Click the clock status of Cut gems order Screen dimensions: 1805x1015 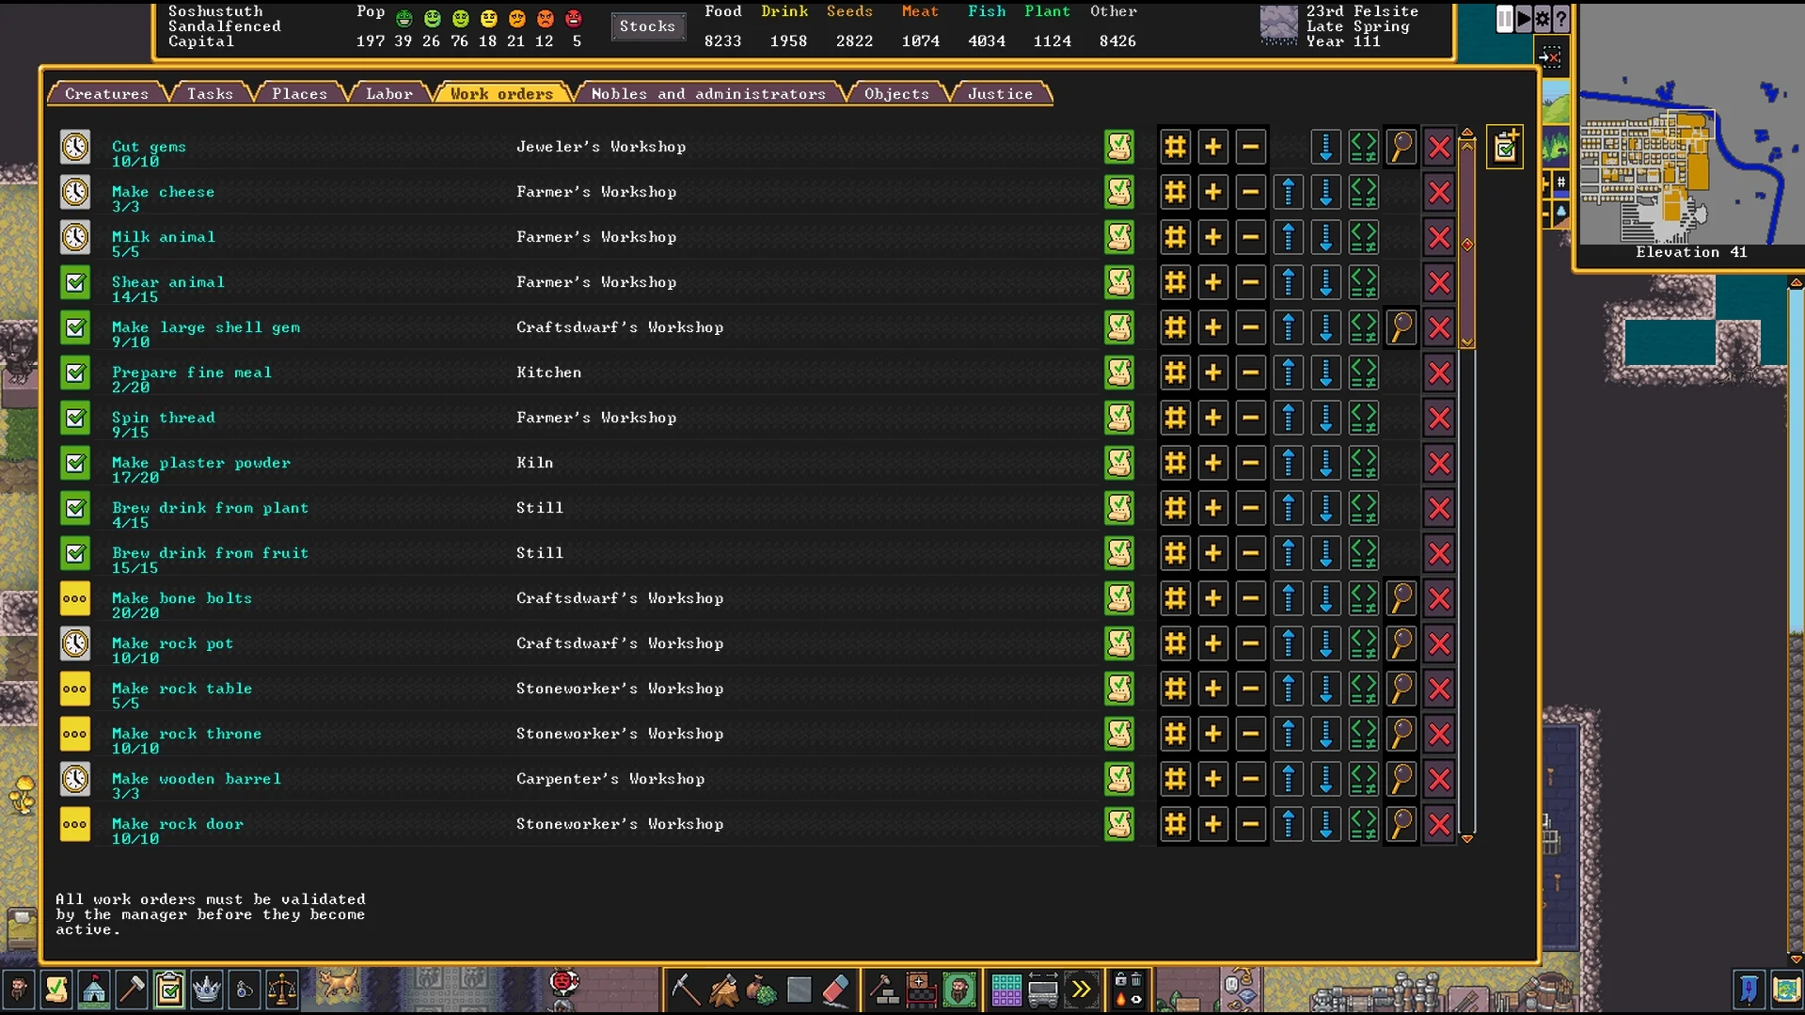[x=75, y=147]
